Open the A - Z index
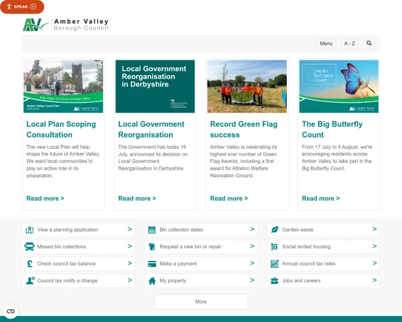402x322 pixels. [349, 44]
